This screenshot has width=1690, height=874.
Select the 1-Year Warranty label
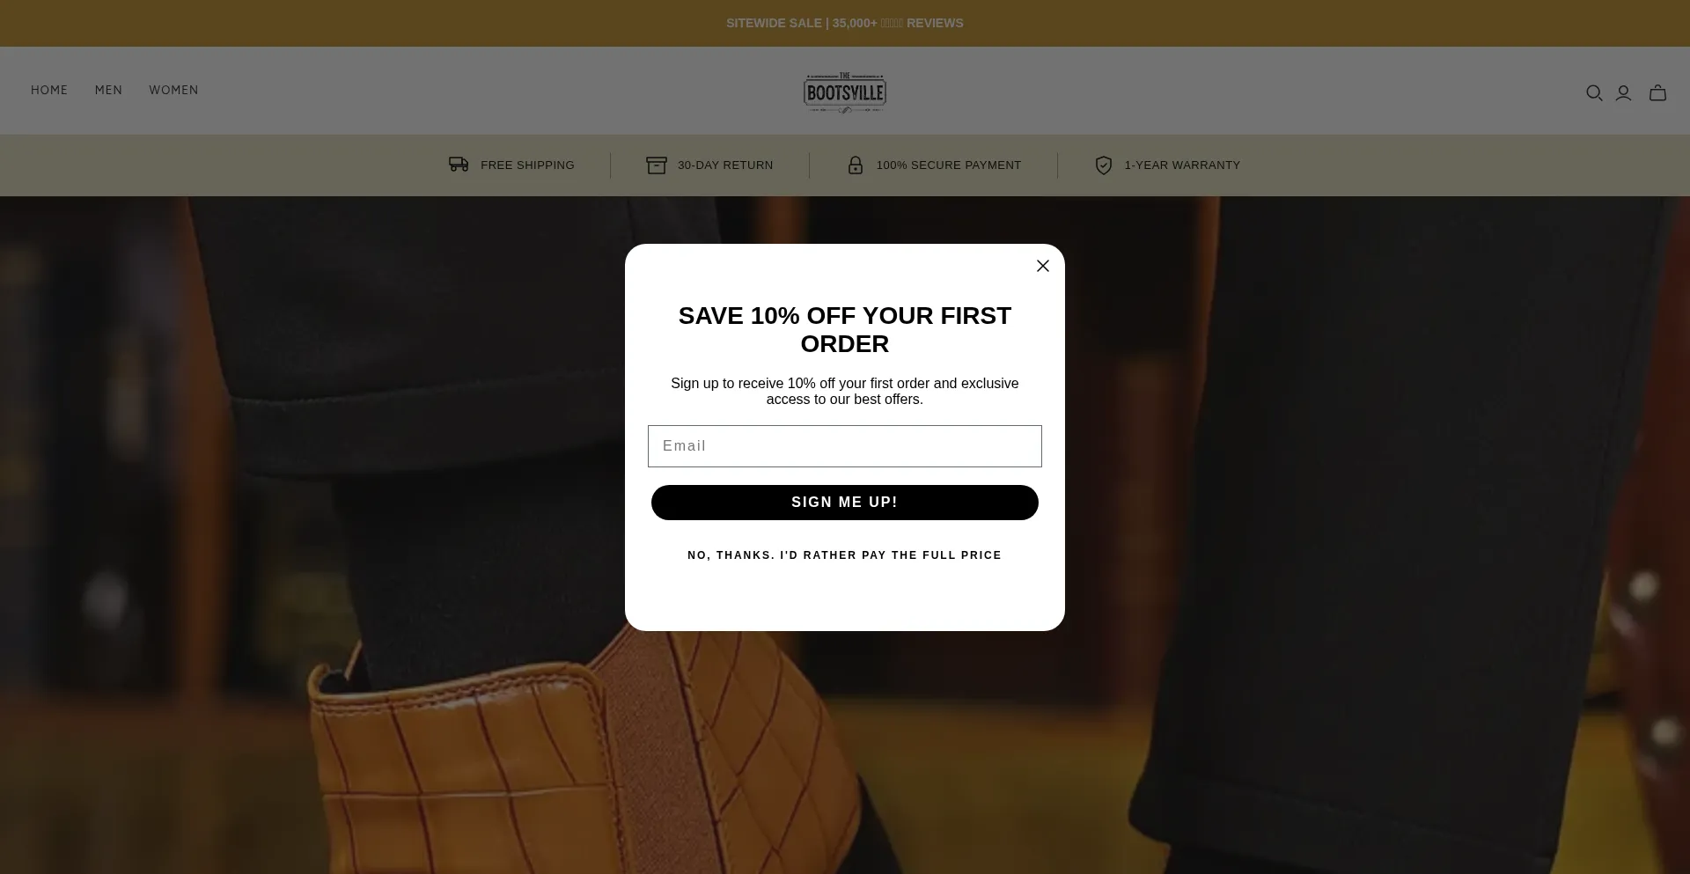click(x=1182, y=165)
